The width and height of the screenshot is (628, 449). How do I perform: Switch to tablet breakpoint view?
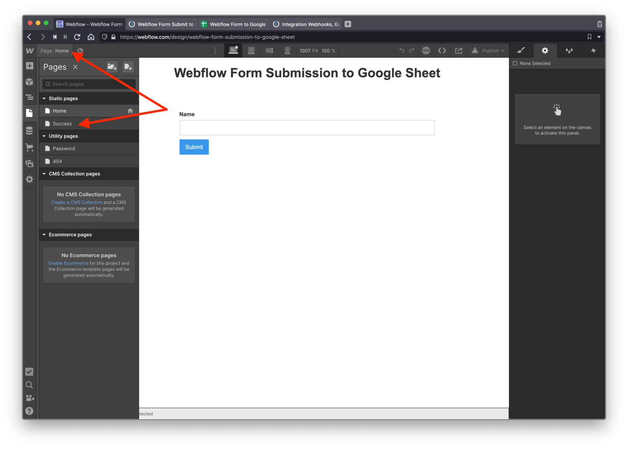(251, 50)
